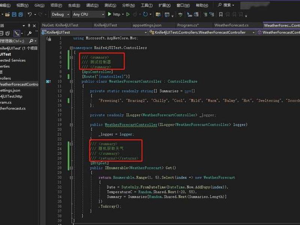Open the 窗口(W) menu
Viewport: 300px width, 225px height.
pos(183,5)
